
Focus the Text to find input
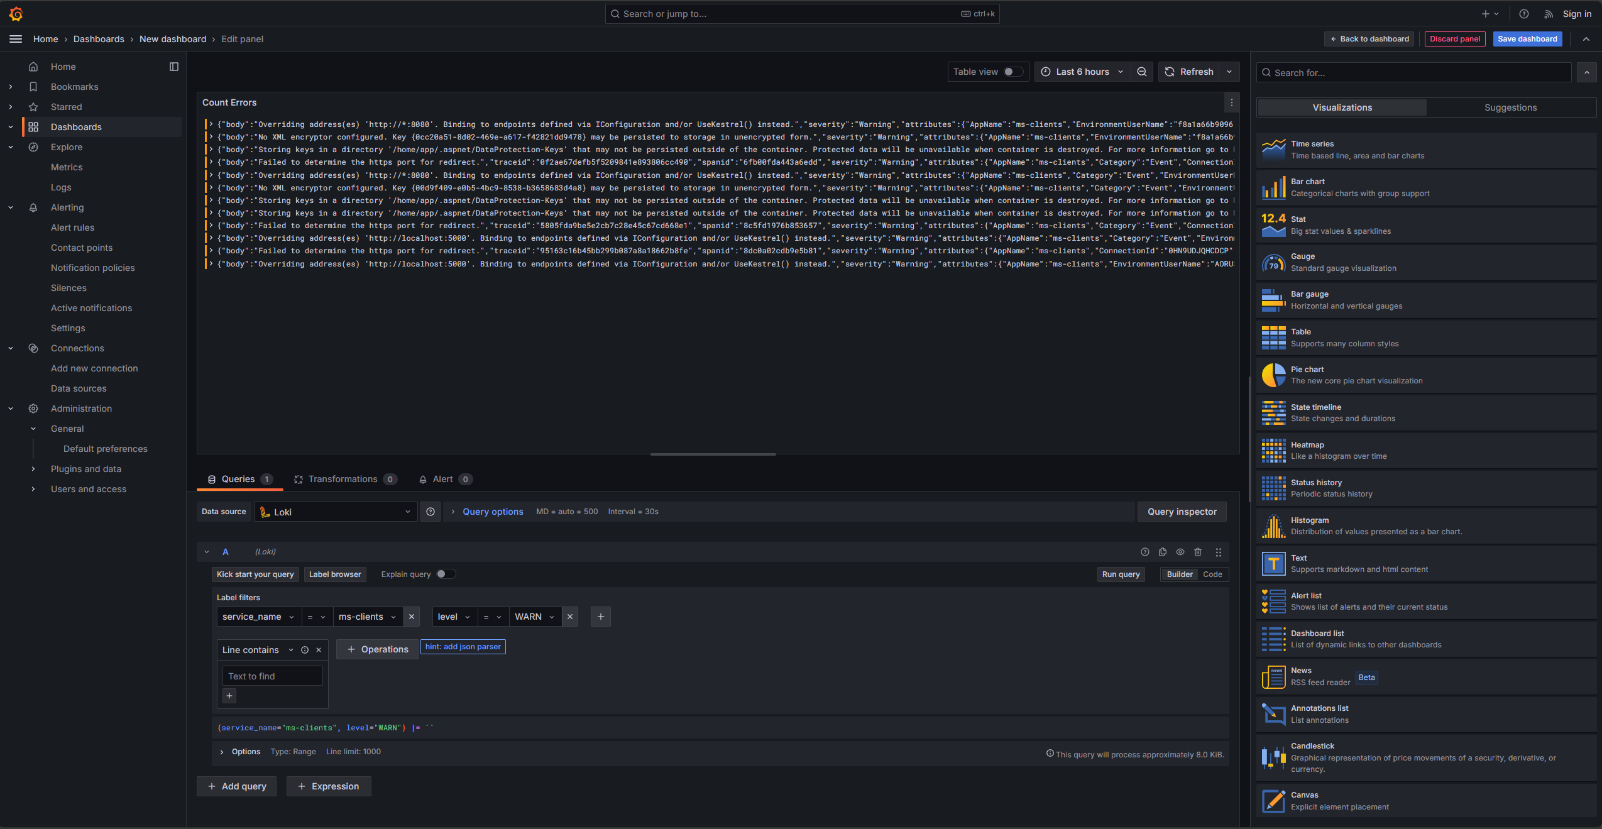click(x=272, y=676)
